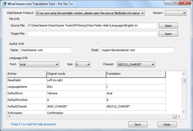The width and height of the screenshot is (193, 131).
Task: Focus the Source File path field
Action: click(92, 25)
